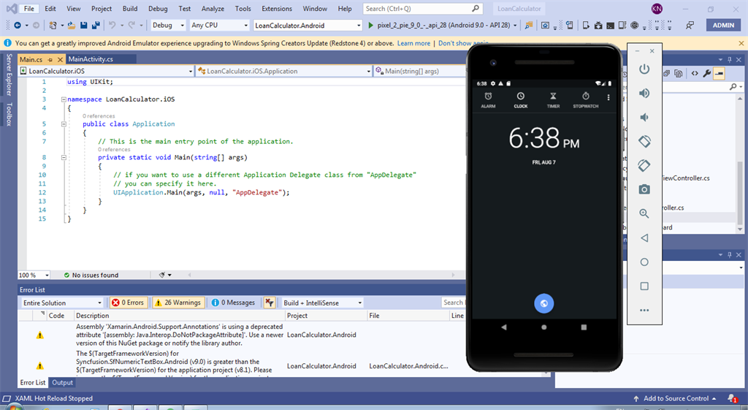Click the Open File folder icon

[x=71, y=26]
